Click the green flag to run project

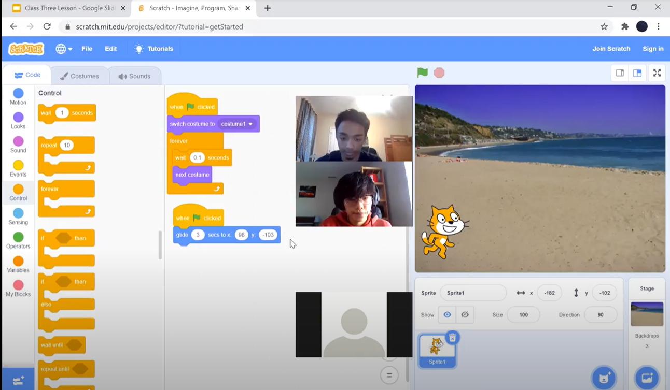[423, 73]
